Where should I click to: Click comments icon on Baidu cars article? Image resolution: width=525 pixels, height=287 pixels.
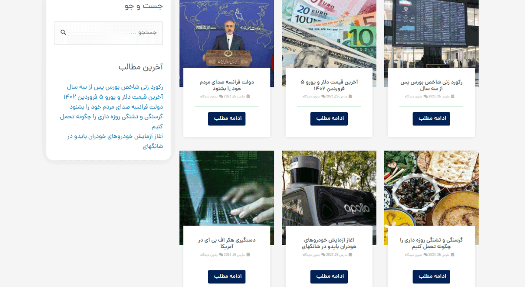[x=323, y=254]
